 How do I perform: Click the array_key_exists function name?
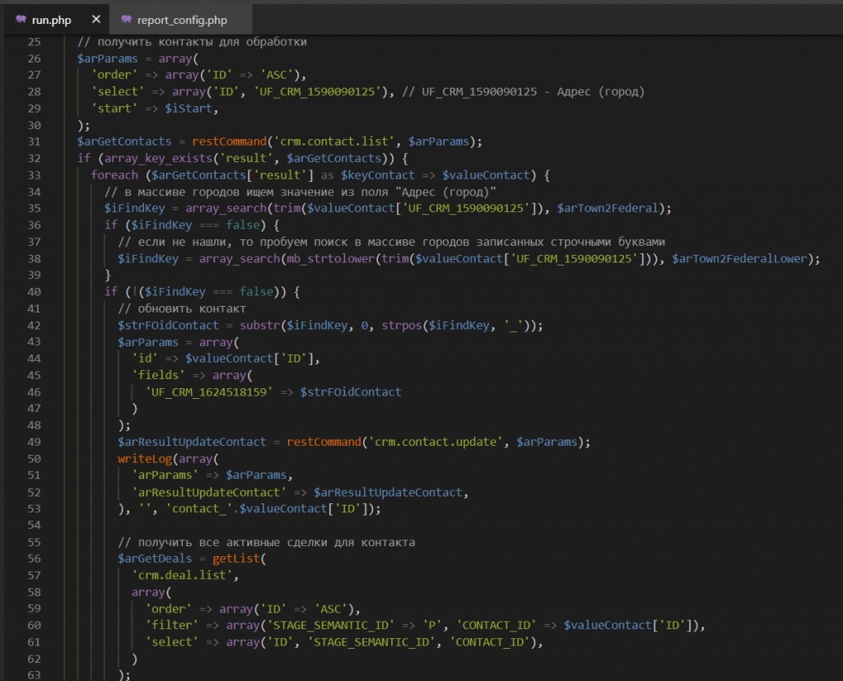click(158, 158)
